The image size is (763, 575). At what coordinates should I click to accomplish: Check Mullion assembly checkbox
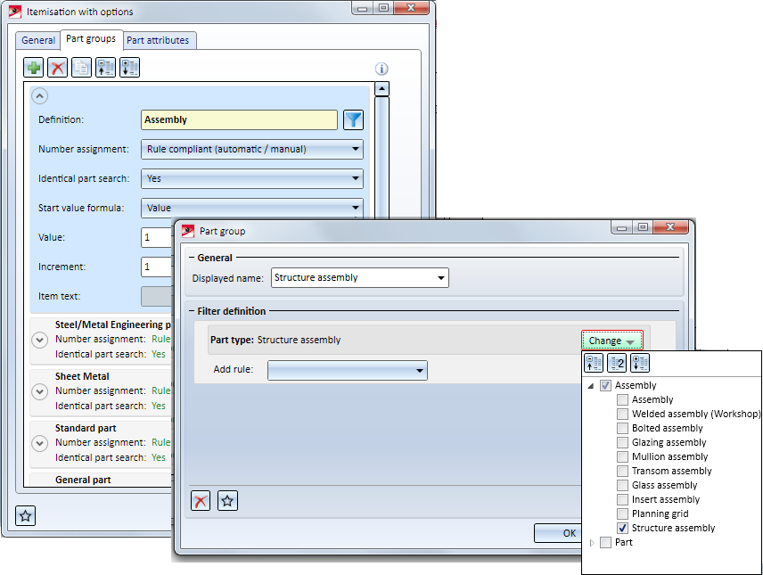click(x=622, y=456)
